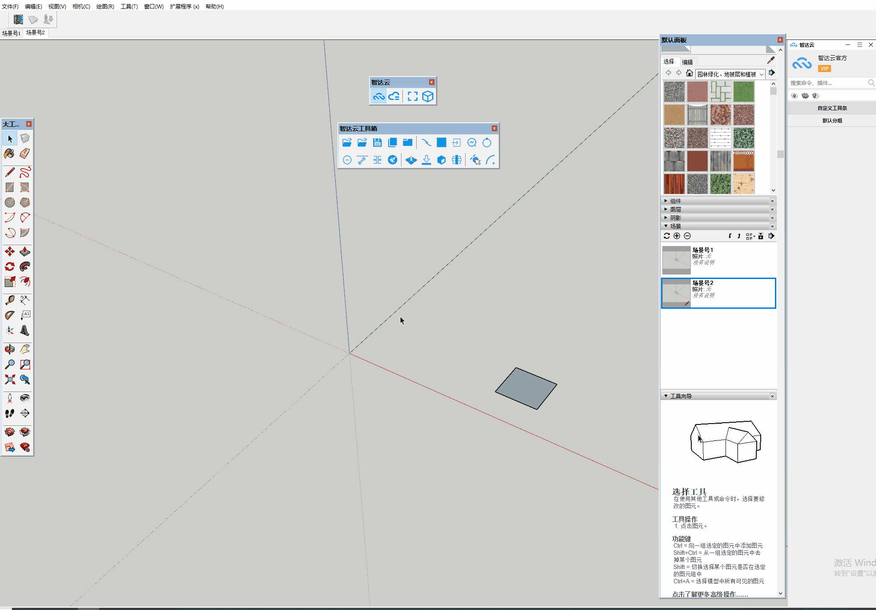Switch materials panel to 编辑 tab
Viewport: 876px width, 610px height.
687,62
